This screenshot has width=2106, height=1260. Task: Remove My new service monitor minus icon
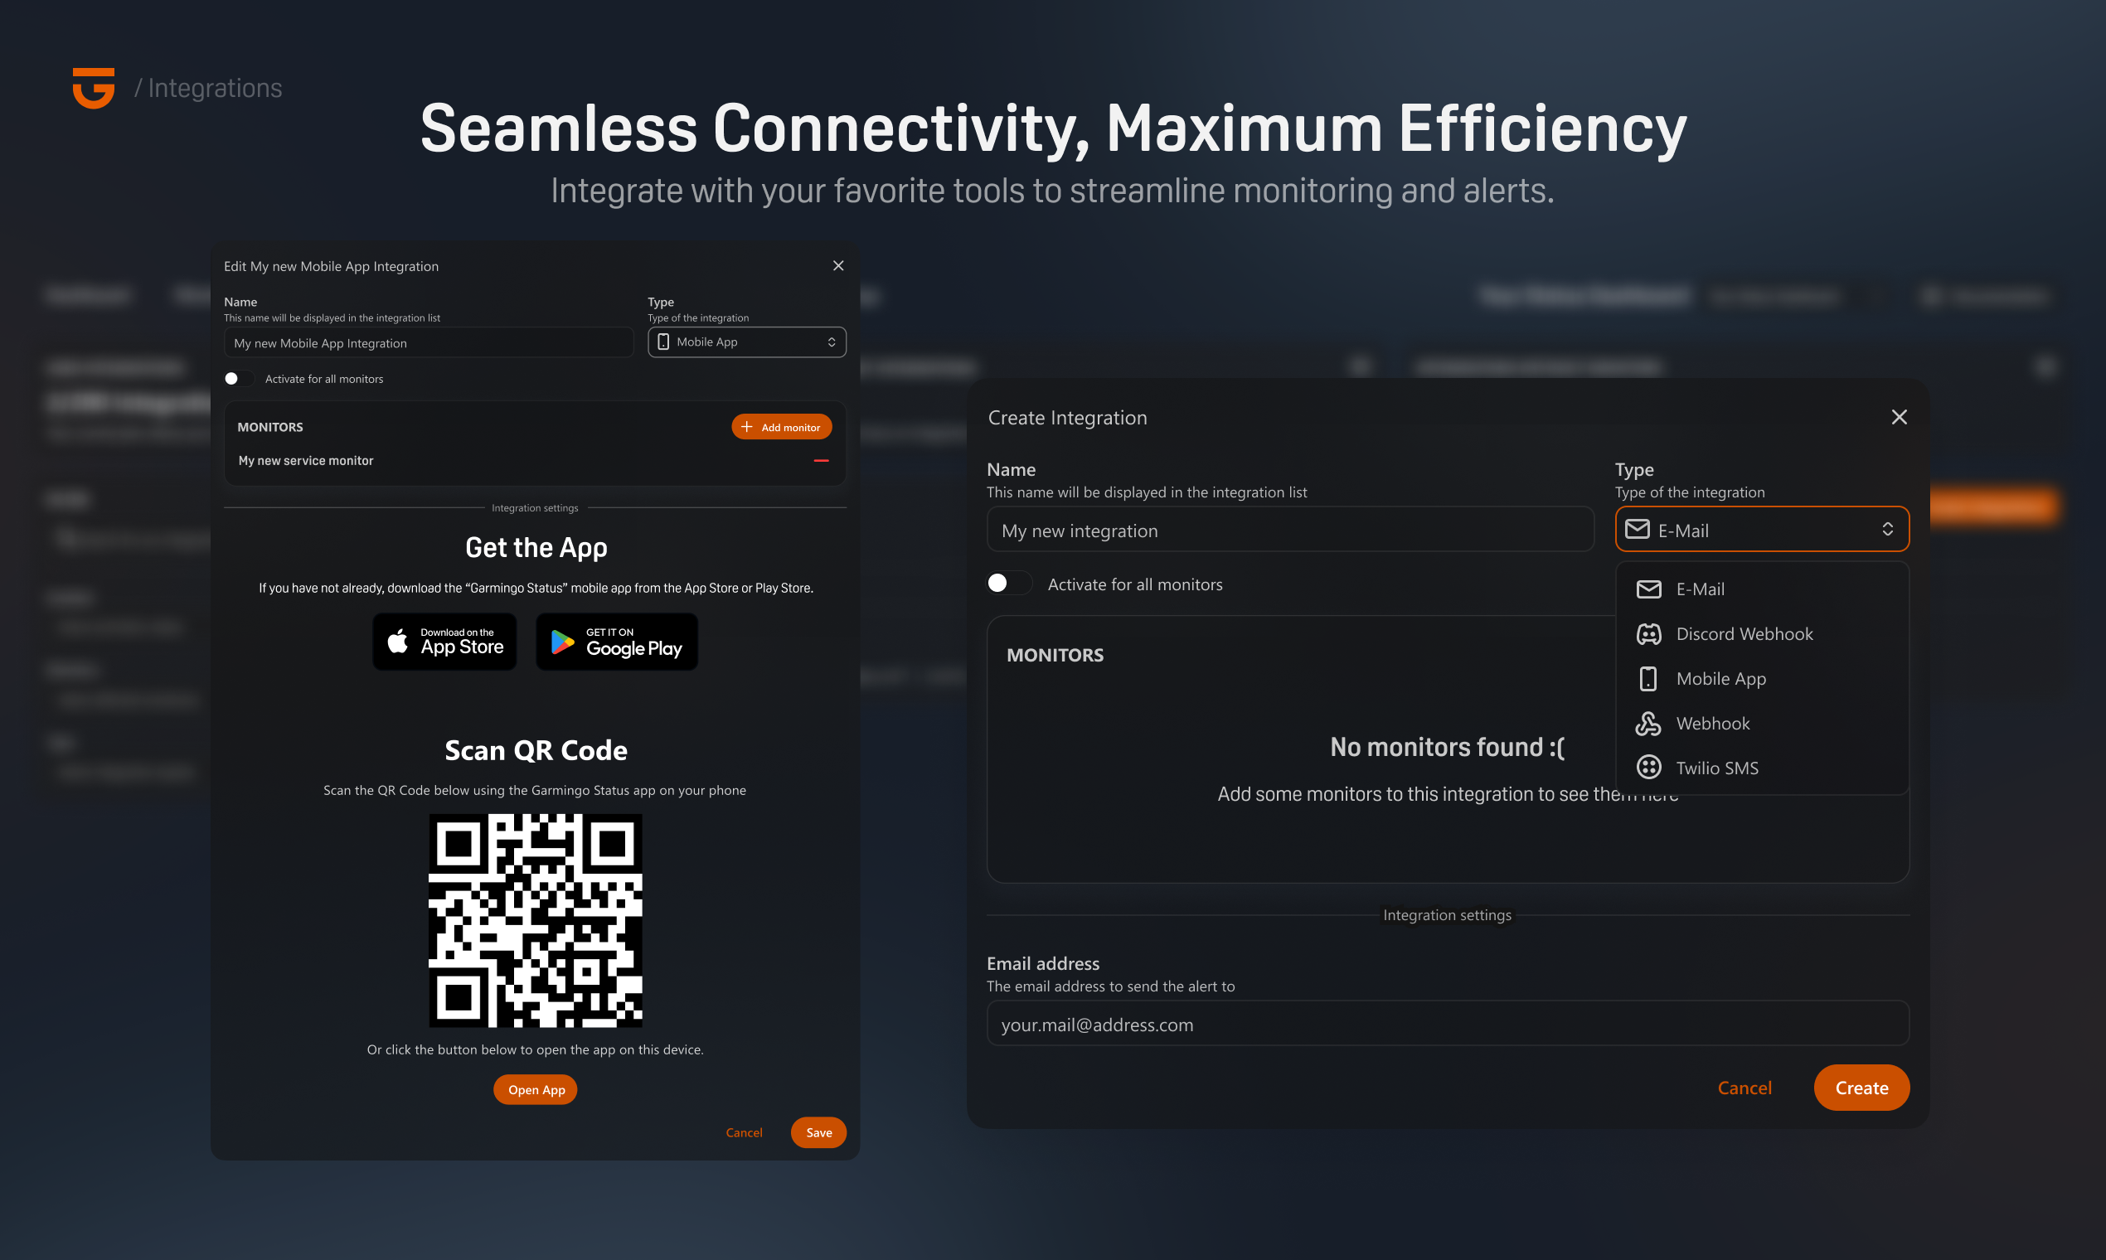click(x=820, y=461)
